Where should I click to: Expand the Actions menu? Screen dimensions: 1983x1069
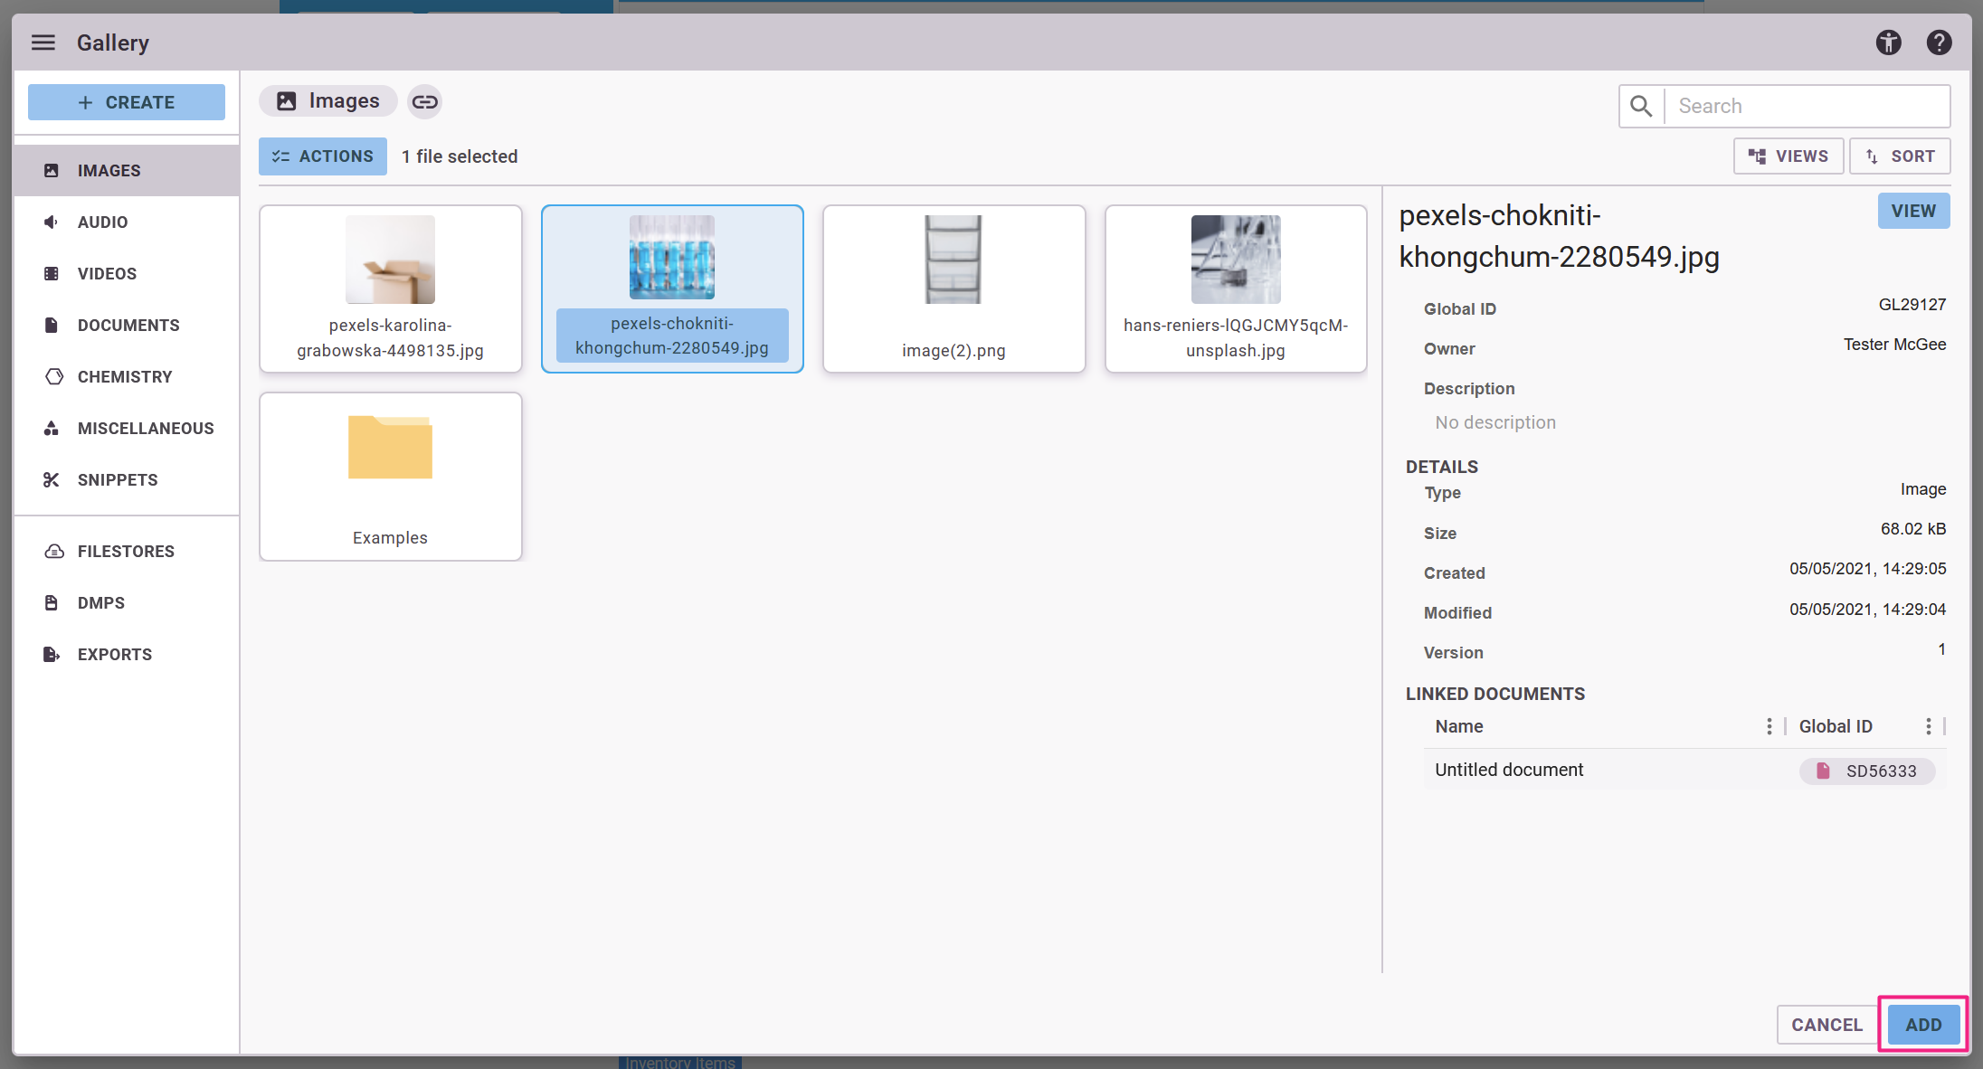pyautogui.click(x=323, y=156)
